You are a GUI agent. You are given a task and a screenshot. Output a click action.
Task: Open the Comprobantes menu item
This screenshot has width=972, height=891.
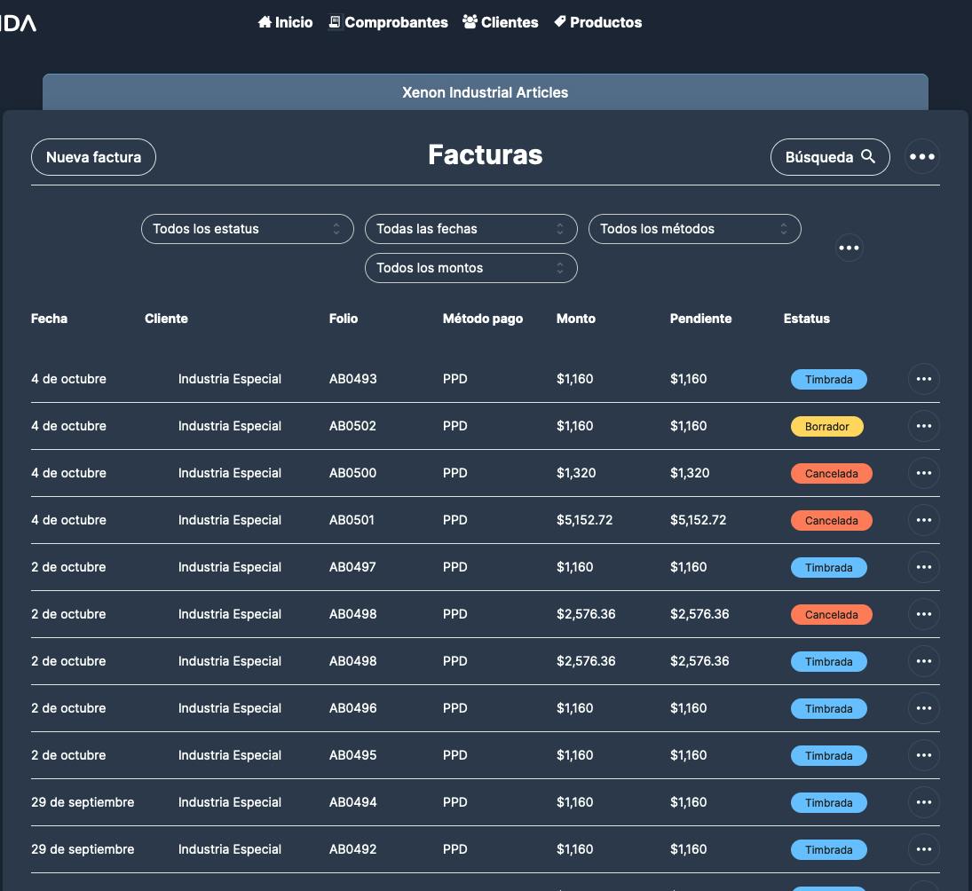point(388,22)
